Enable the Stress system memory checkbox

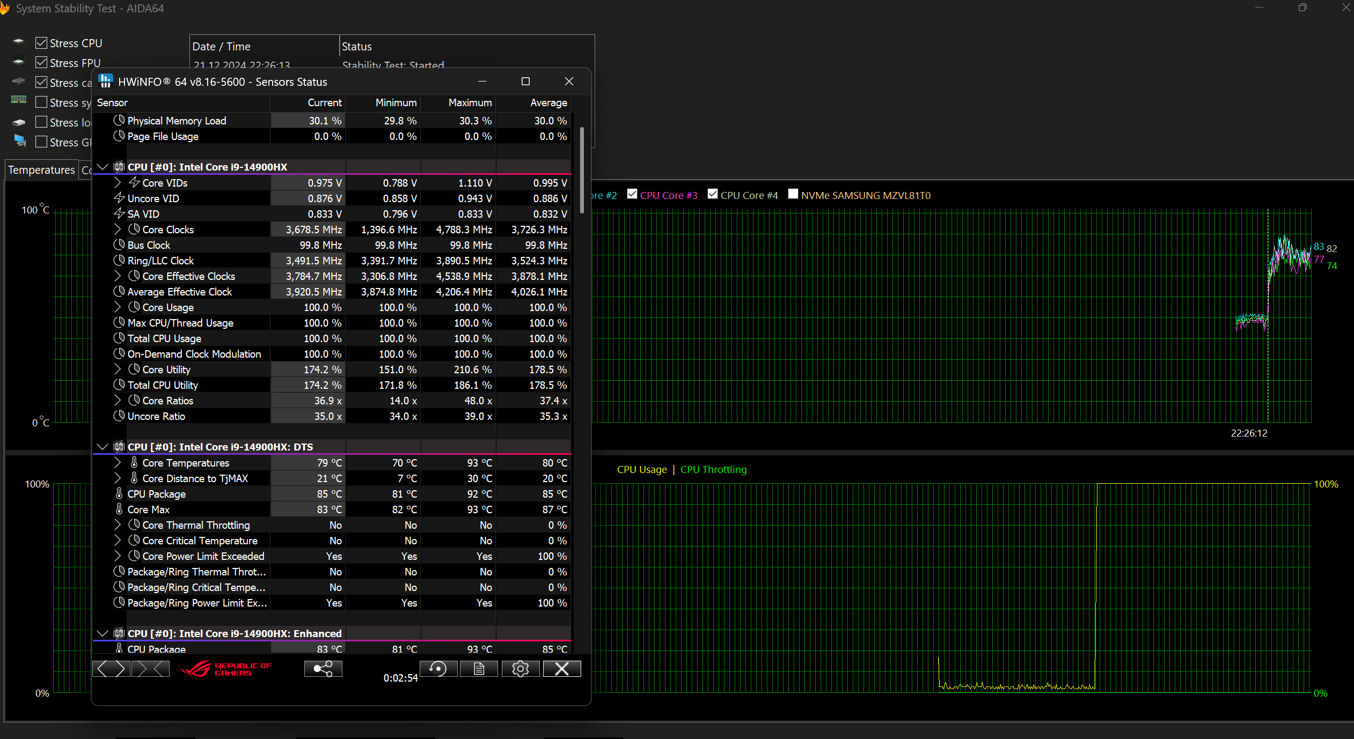[41, 102]
